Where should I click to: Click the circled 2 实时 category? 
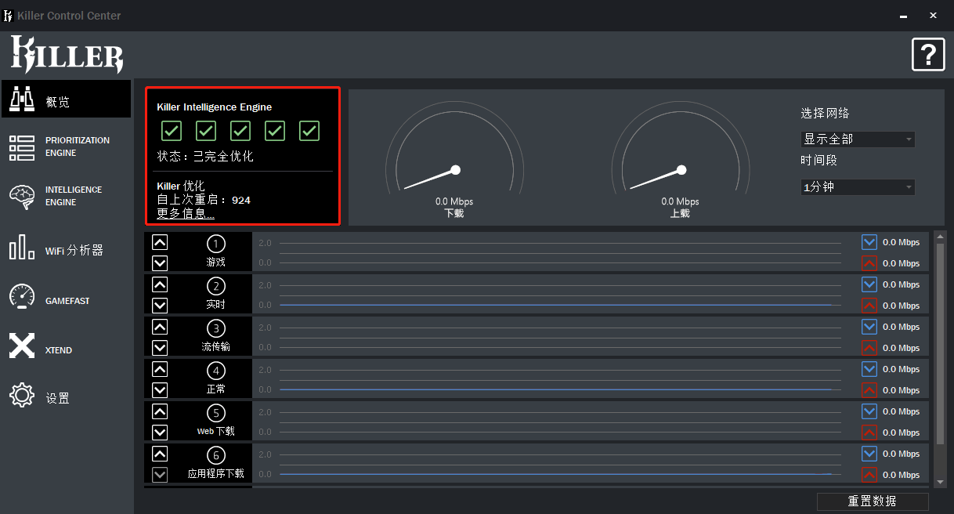click(215, 287)
